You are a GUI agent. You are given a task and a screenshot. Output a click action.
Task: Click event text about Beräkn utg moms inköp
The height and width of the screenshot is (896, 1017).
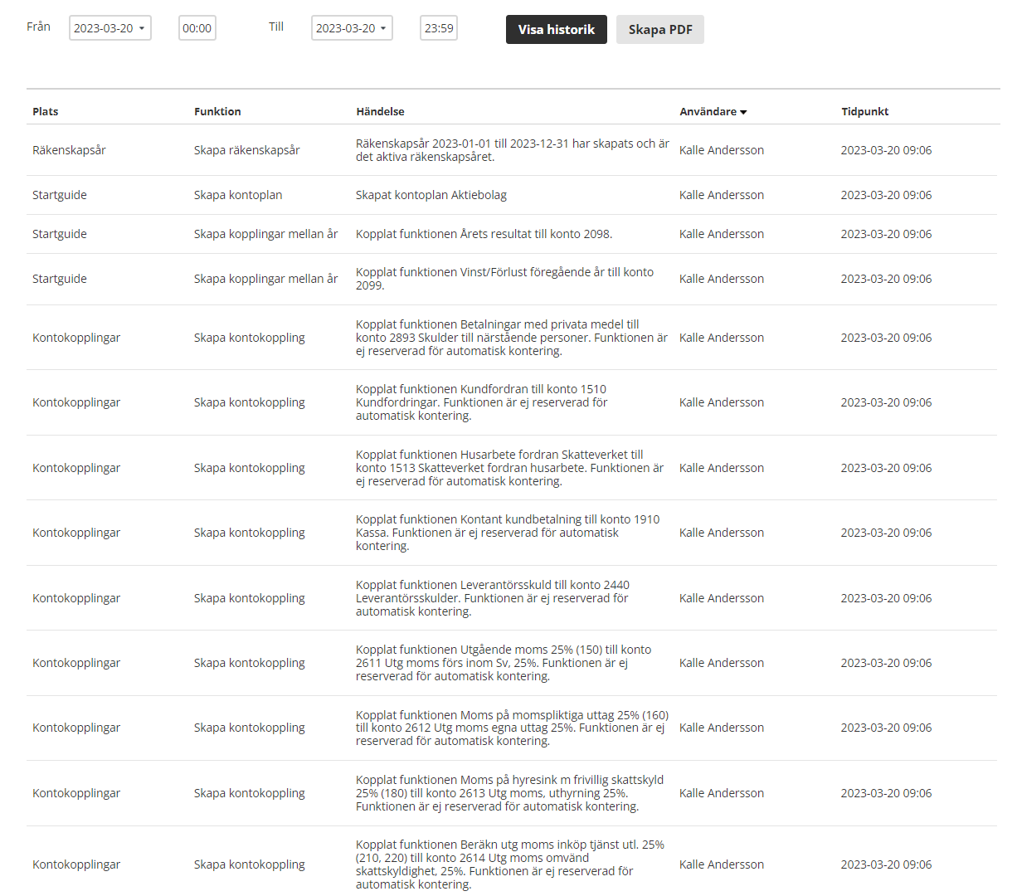[510, 864]
